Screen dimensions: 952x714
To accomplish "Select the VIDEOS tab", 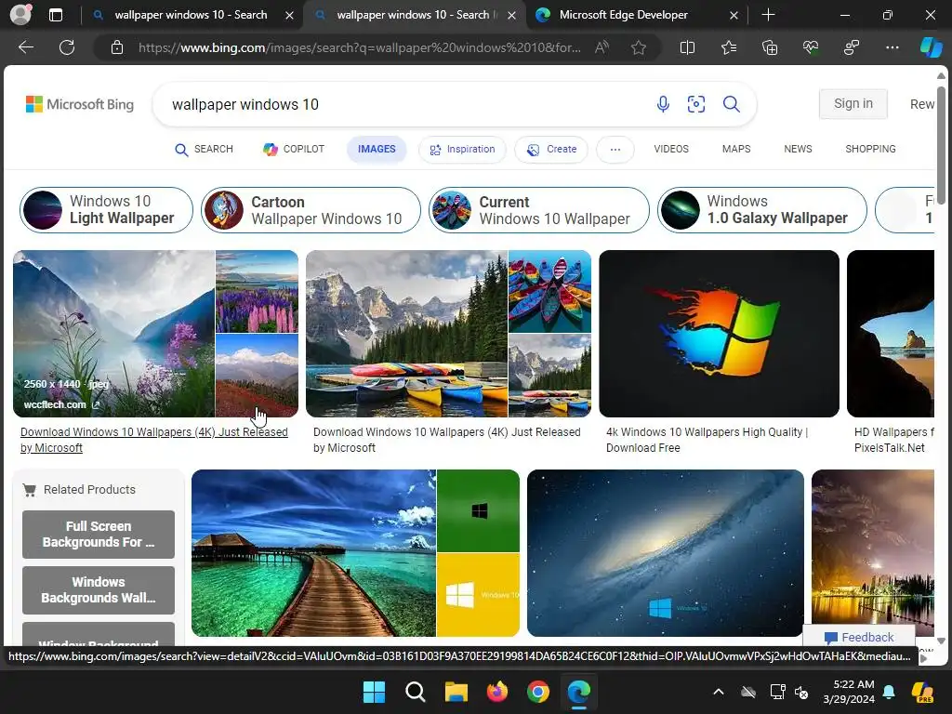I will tap(671, 149).
